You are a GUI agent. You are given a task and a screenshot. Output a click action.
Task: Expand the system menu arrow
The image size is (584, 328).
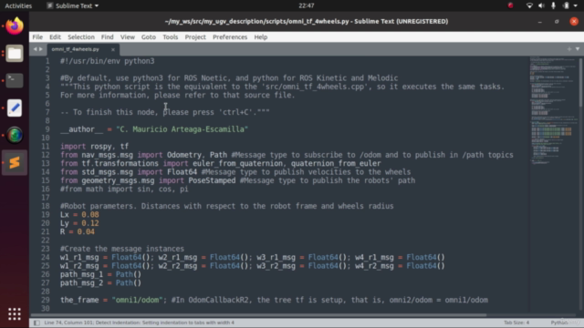576,6
